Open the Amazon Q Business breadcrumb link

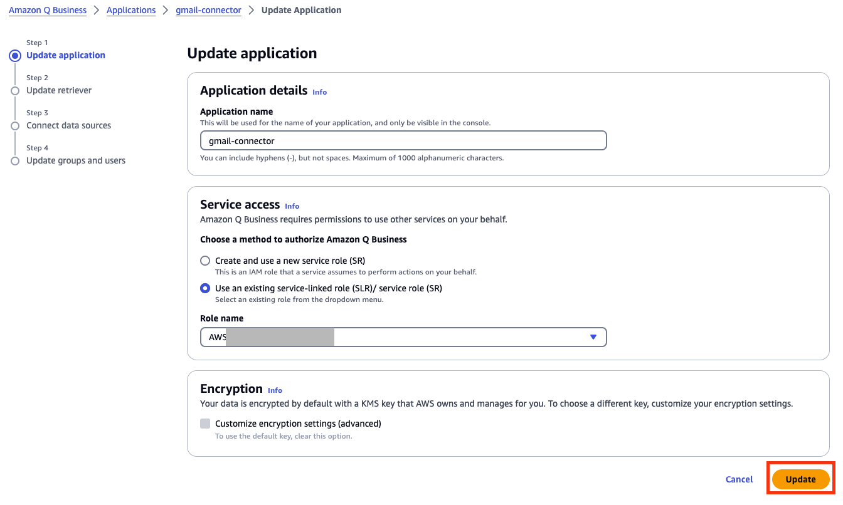(48, 10)
